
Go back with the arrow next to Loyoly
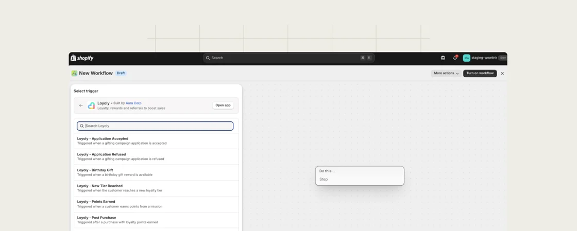pos(81,105)
